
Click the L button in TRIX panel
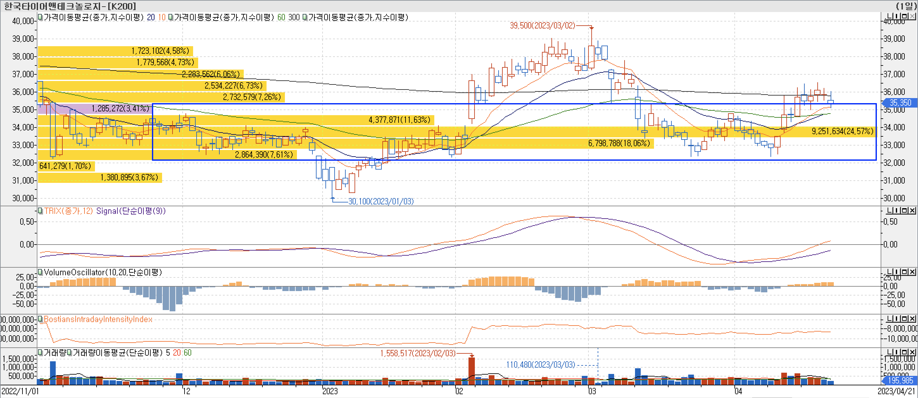point(890,211)
